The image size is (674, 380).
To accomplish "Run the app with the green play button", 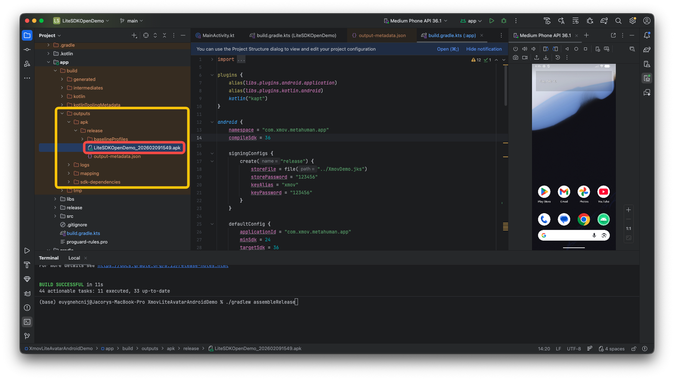I will [x=491, y=21].
